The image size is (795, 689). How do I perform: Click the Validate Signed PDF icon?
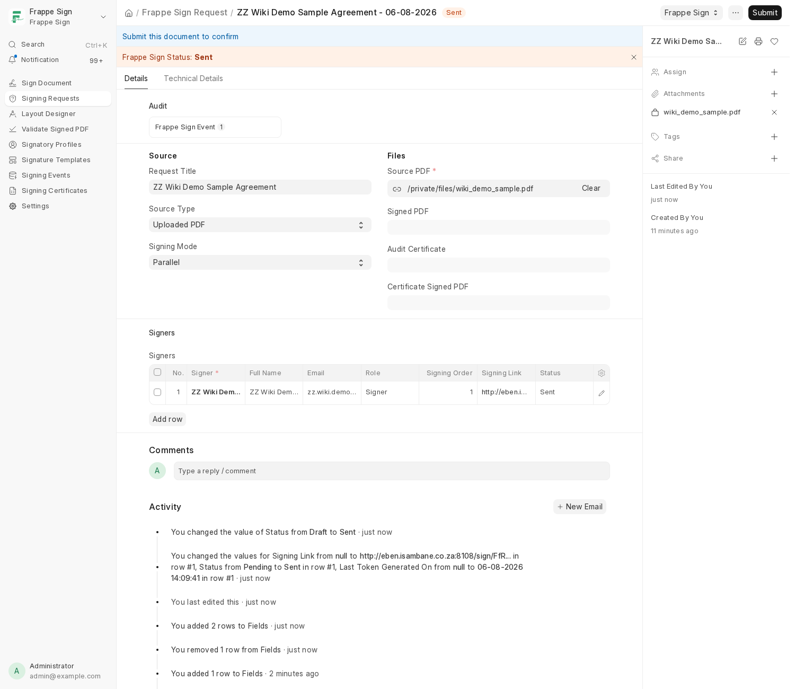[13, 129]
